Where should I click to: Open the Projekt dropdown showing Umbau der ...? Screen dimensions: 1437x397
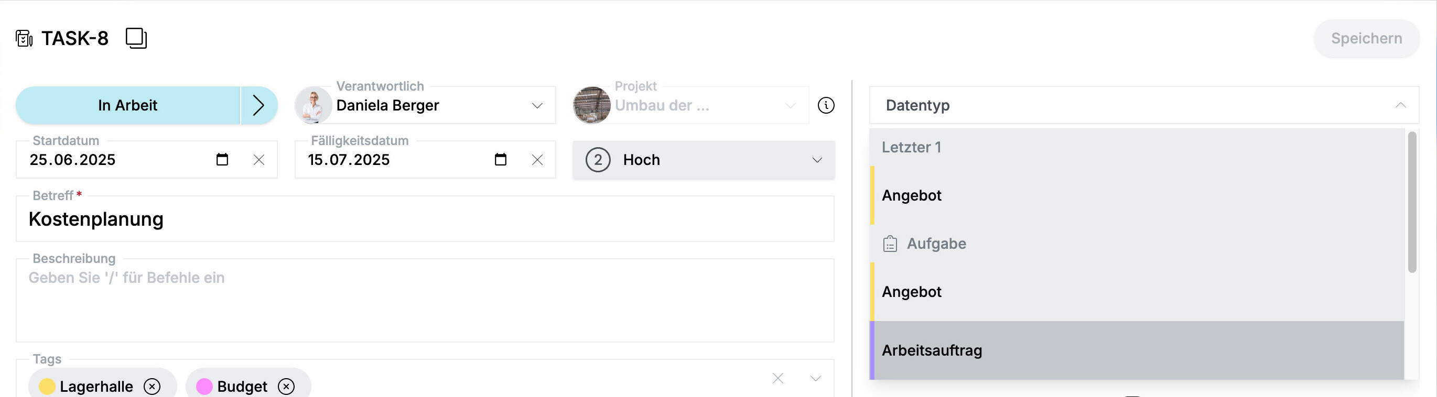(x=791, y=105)
